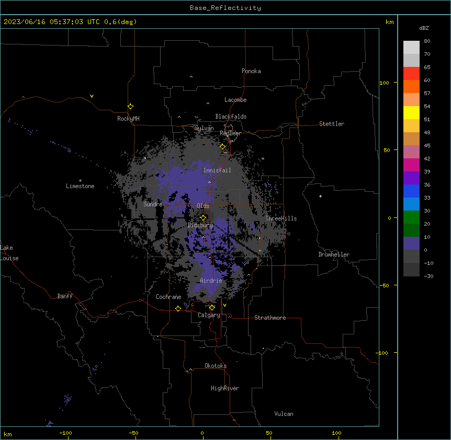Viewport: 451px width, 440px height.
Task: Click the yellow marker above Calgary
Action: point(212,308)
